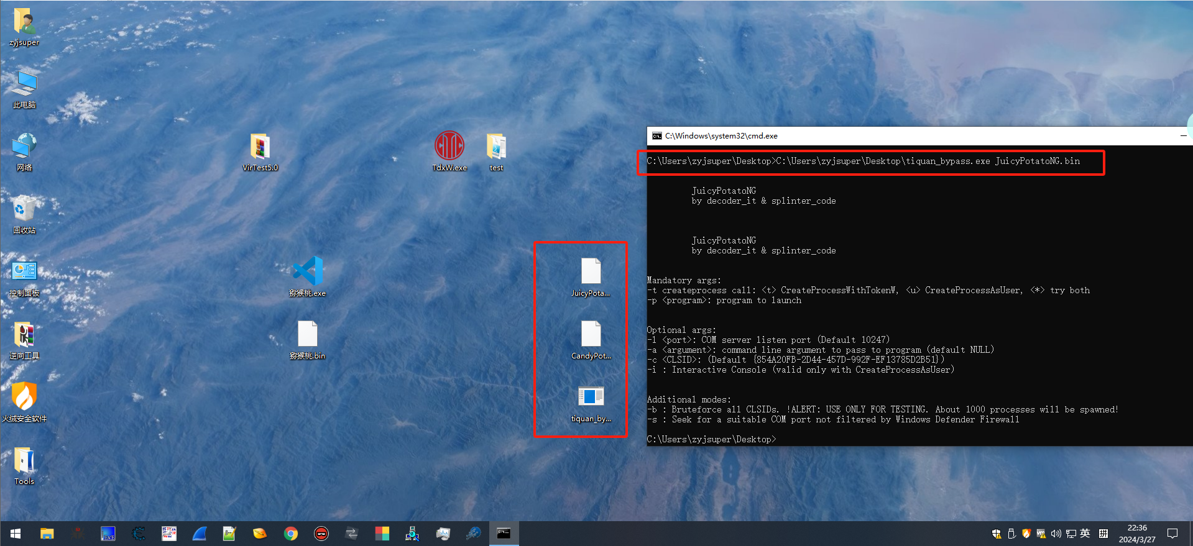This screenshot has height=546, width=1193.
Task: Open the Action Center notifications icon
Action: pos(1172,534)
